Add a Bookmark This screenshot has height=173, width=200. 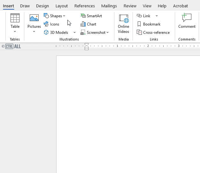(149, 24)
